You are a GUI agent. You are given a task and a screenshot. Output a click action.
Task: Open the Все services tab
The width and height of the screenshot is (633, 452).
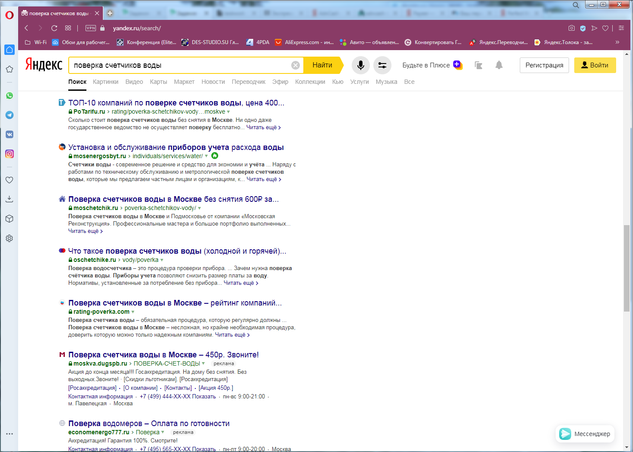click(x=409, y=82)
